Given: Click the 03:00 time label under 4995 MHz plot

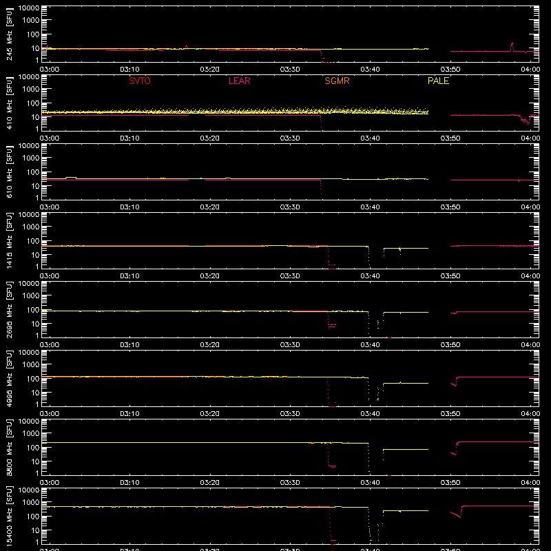Looking at the screenshot, I should [x=50, y=414].
